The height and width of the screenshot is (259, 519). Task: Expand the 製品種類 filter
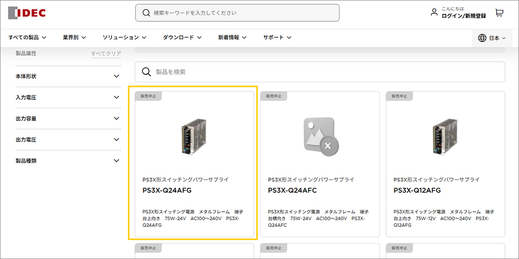(x=116, y=161)
